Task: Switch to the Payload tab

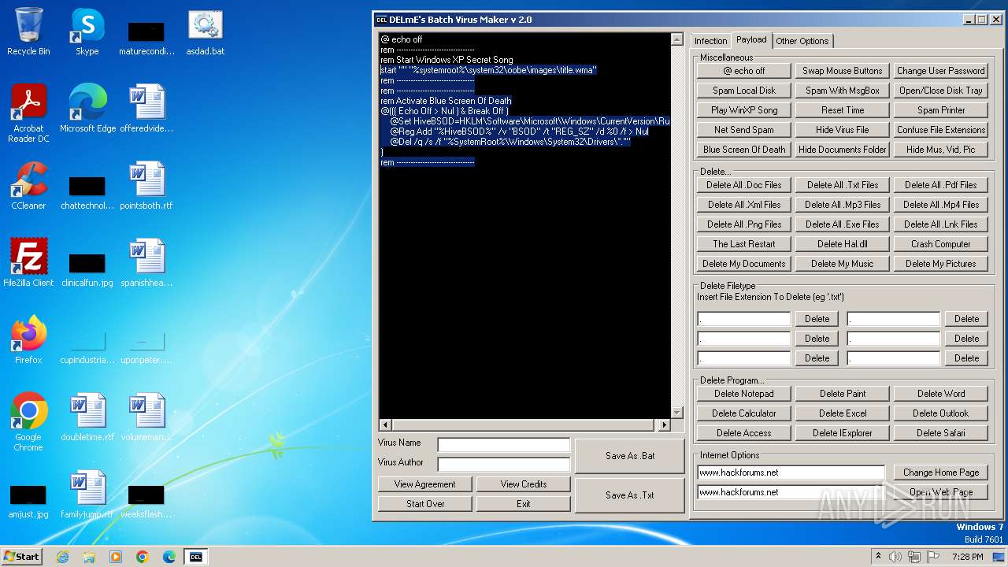Action: 751,39
